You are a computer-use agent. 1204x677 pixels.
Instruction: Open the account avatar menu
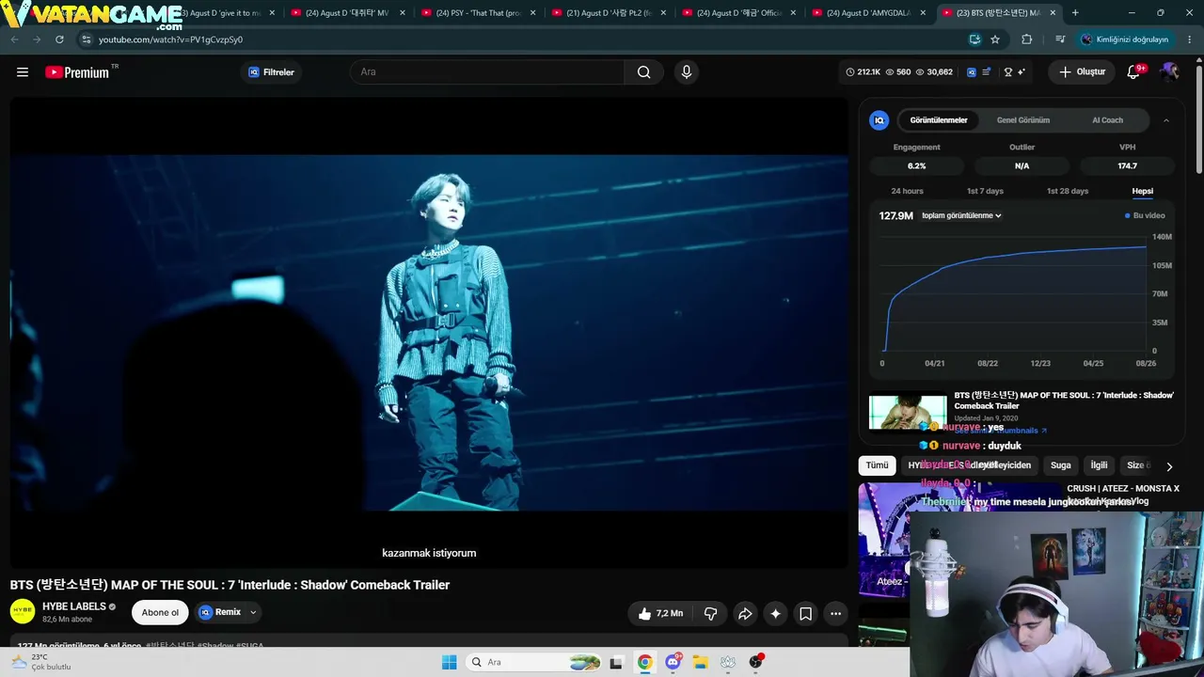pos(1169,72)
